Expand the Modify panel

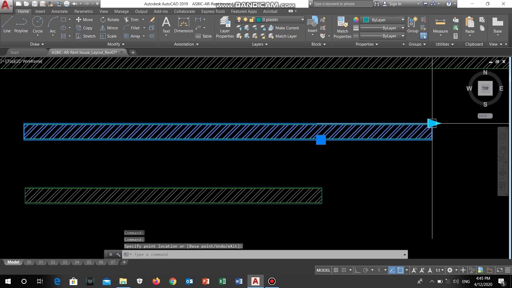tap(116, 44)
